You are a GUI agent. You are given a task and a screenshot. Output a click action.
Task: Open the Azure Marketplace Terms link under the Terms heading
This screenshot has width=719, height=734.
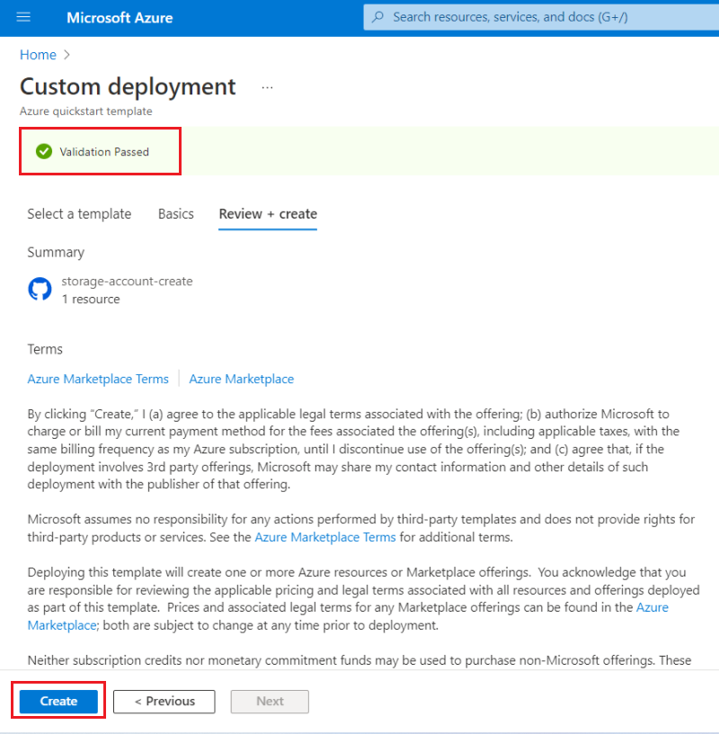point(98,379)
